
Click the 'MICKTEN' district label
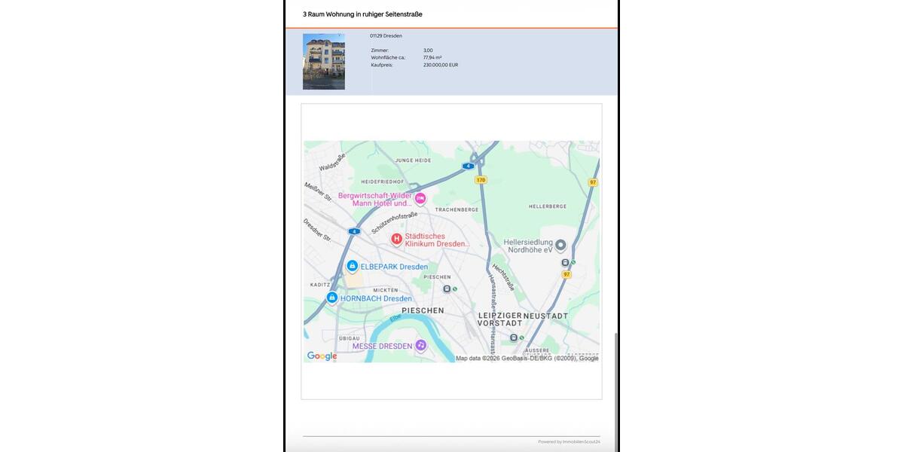coord(386,290)
